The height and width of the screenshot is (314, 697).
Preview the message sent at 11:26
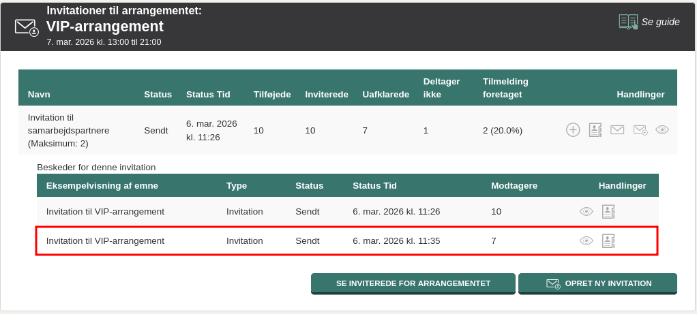(586, 212)
